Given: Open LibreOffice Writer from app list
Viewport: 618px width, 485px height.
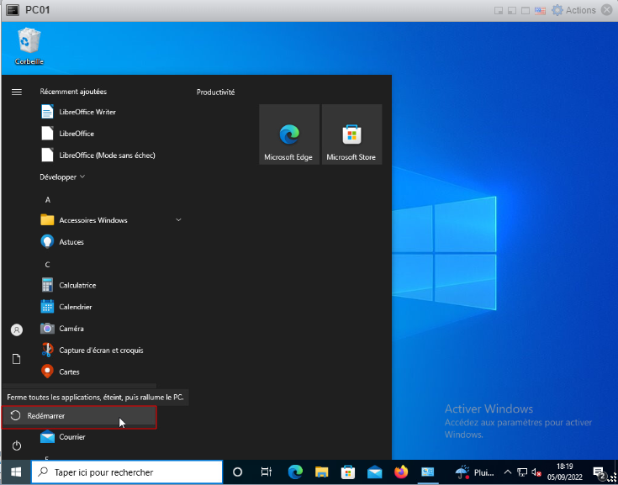Looking at the screenshot, I should pyautogui.click(x=87, y=112).
